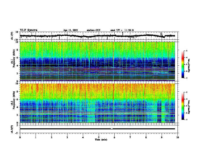Click the "station=OUI" header label

point(93,30)
